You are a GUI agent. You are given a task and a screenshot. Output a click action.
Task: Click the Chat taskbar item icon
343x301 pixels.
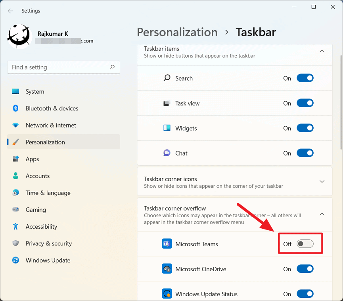pos(167,153)
